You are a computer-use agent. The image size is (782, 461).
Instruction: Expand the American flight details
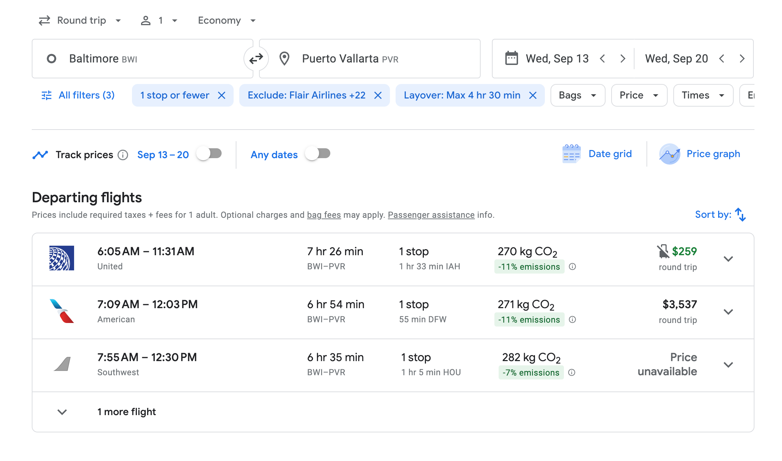[x=728, y=312]
